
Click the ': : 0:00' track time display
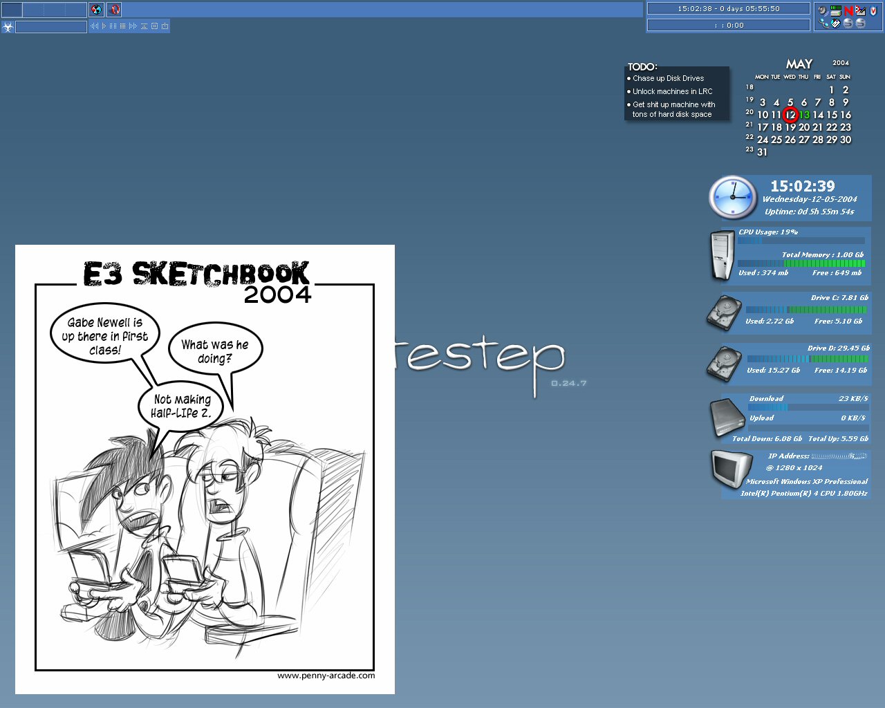point(729,25)
